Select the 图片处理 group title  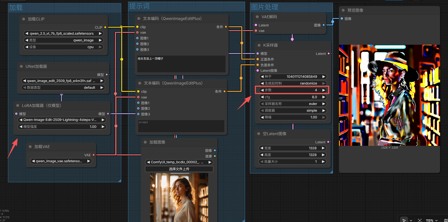[x=265, y=7]
